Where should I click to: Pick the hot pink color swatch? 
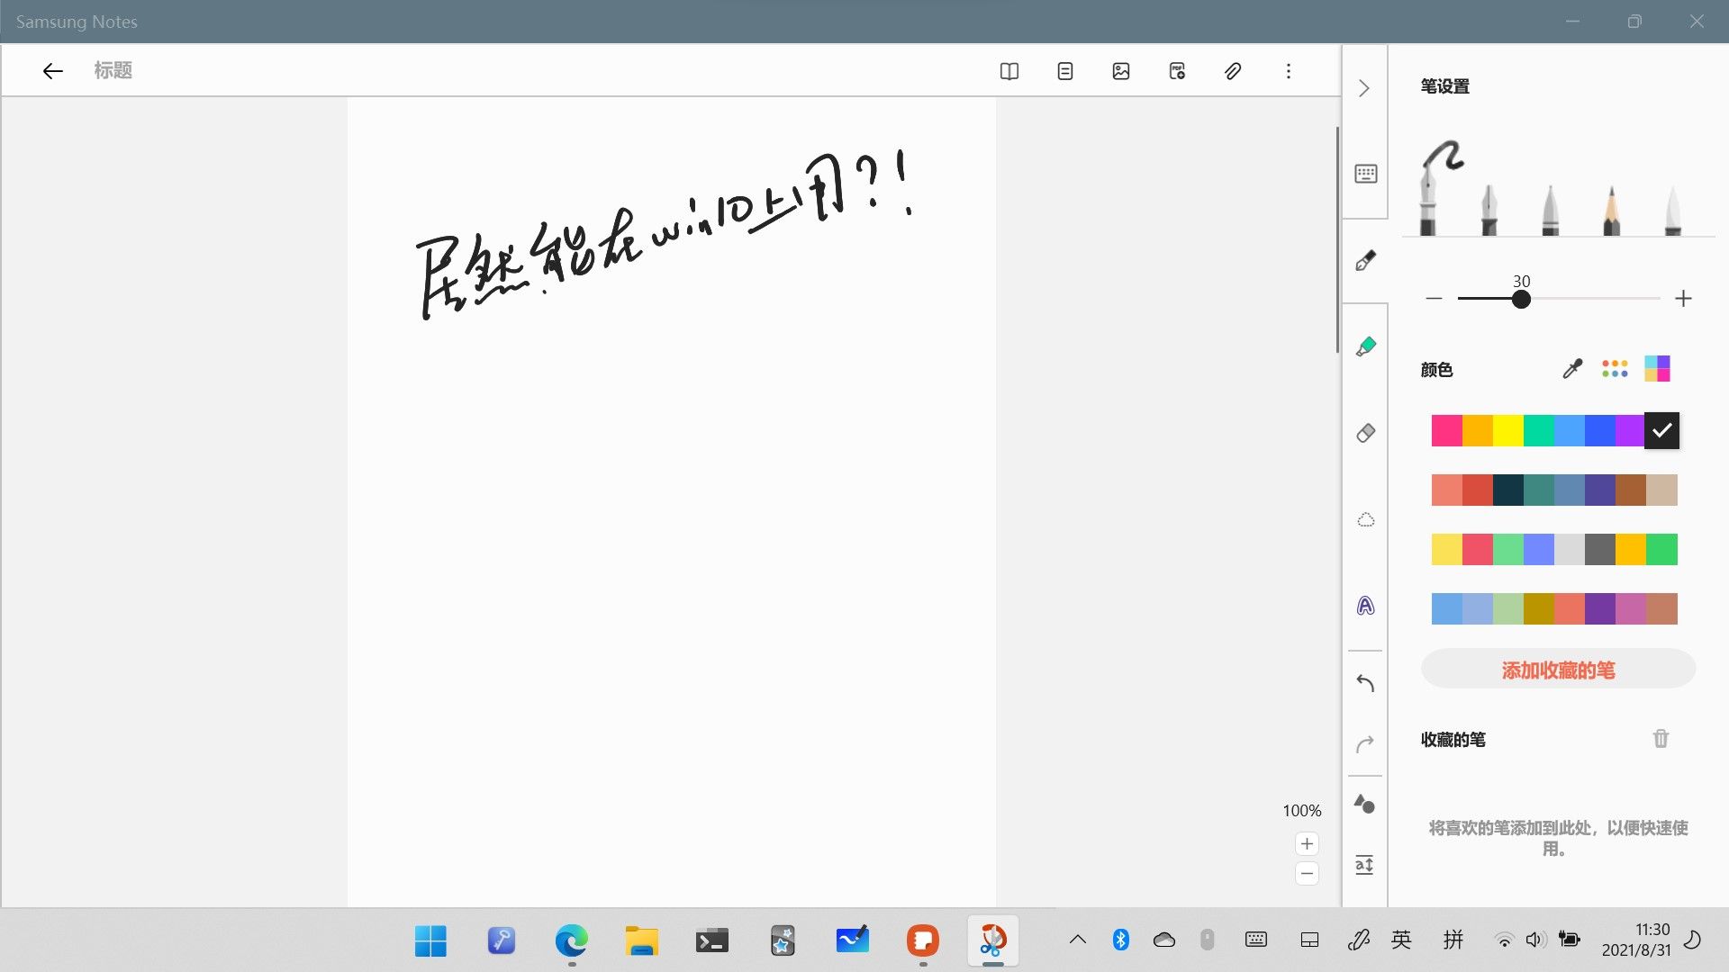point(1446,430)
